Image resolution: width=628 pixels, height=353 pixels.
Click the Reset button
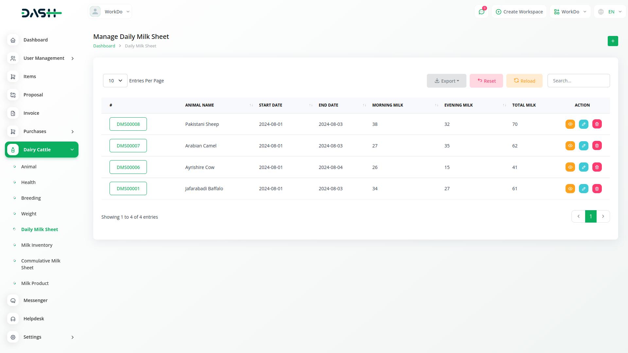[x=486, y=81]
